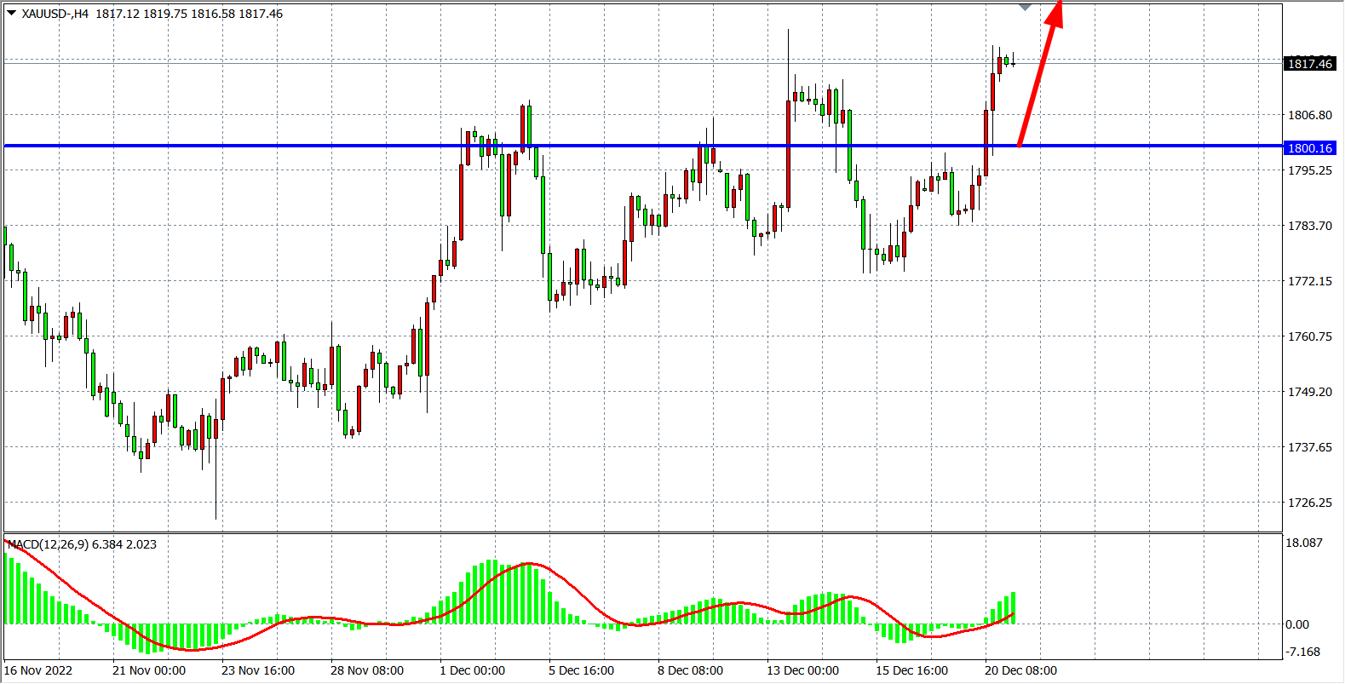Click the 1 Dec 00:00 time label
This screenshot has height=684, width=1345.
click(x=472, y=670)
